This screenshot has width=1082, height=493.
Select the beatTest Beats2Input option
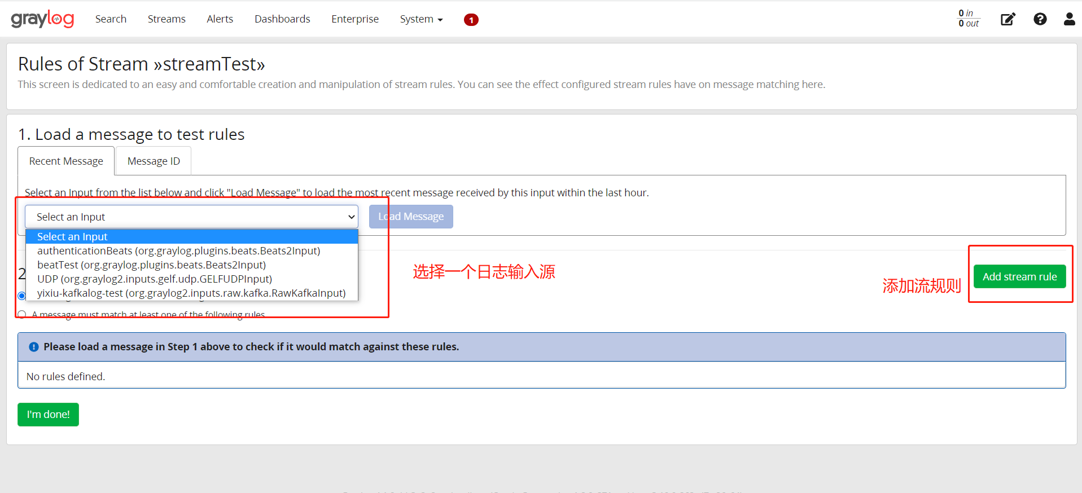point(192,265)
